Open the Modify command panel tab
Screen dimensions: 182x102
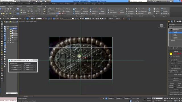click(172, 22)
